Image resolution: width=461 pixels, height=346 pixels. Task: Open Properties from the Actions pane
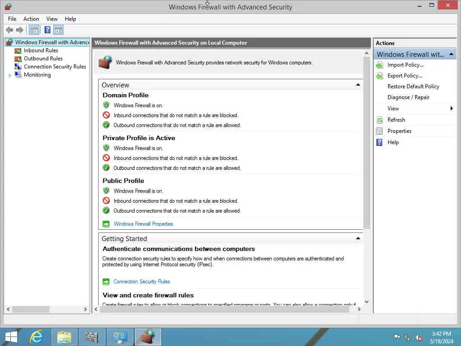[399, 131]
